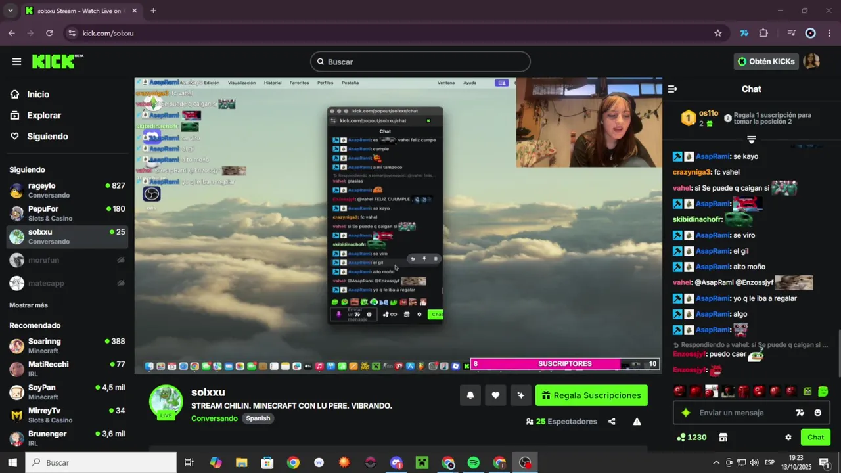The width and height of the screenshot is (841, 473).
Task: Select rageylo channel in Siguiendo list
Action: 67,191
